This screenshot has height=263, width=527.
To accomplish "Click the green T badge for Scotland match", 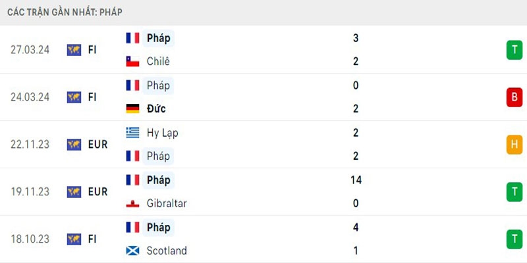I will click(x=514, y=239).
